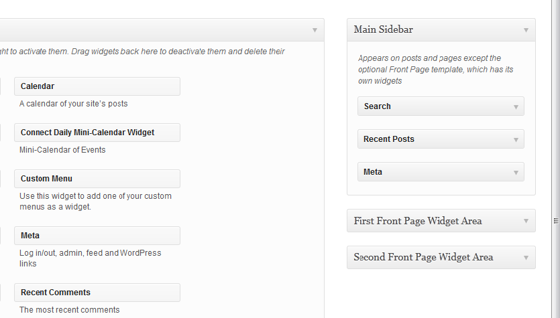Collapse Main Sidebar using its arrow
Image resolution: width=560 pixels, height=318 pixels.
click(x=526, y=30)
